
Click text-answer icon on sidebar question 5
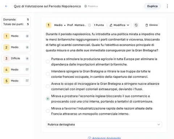point(27,81)
